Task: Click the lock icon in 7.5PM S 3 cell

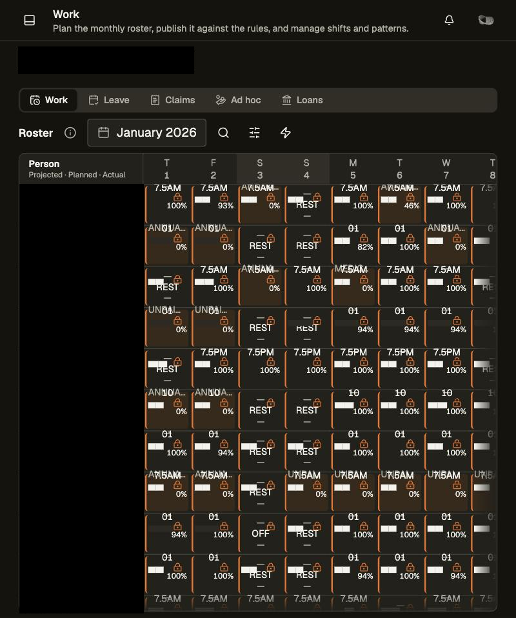Action: (x=271, y=361)
